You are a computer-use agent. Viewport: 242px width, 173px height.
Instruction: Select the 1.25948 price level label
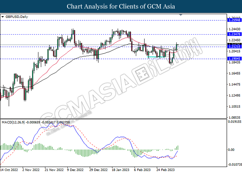(x=234, y=20)
